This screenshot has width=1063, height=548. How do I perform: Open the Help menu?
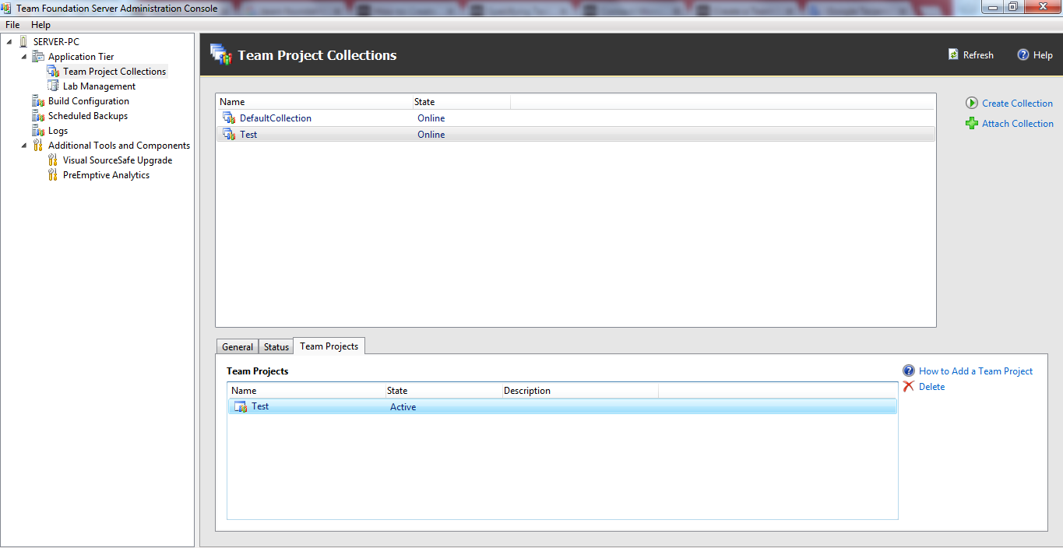(x=40, y=25)
